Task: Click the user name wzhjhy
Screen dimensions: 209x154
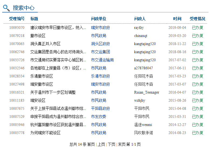Action: click(140, 100)
